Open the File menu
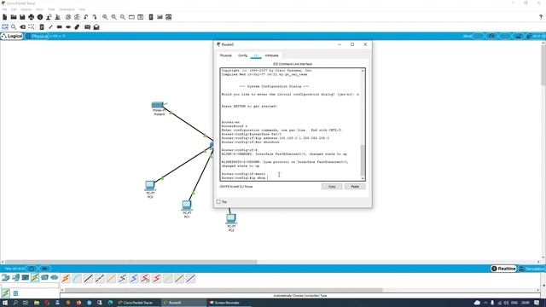The width and height of the screenshot is (546, 307). (4, 9)
